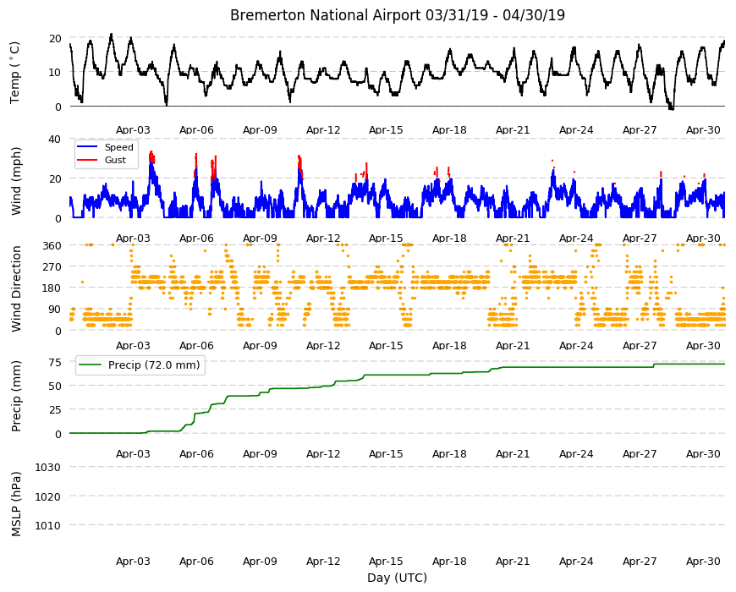The height and width of the screenshot is (592, 736).
Task: Click the Speed legend text in wind chart
Action: point(118,147)
